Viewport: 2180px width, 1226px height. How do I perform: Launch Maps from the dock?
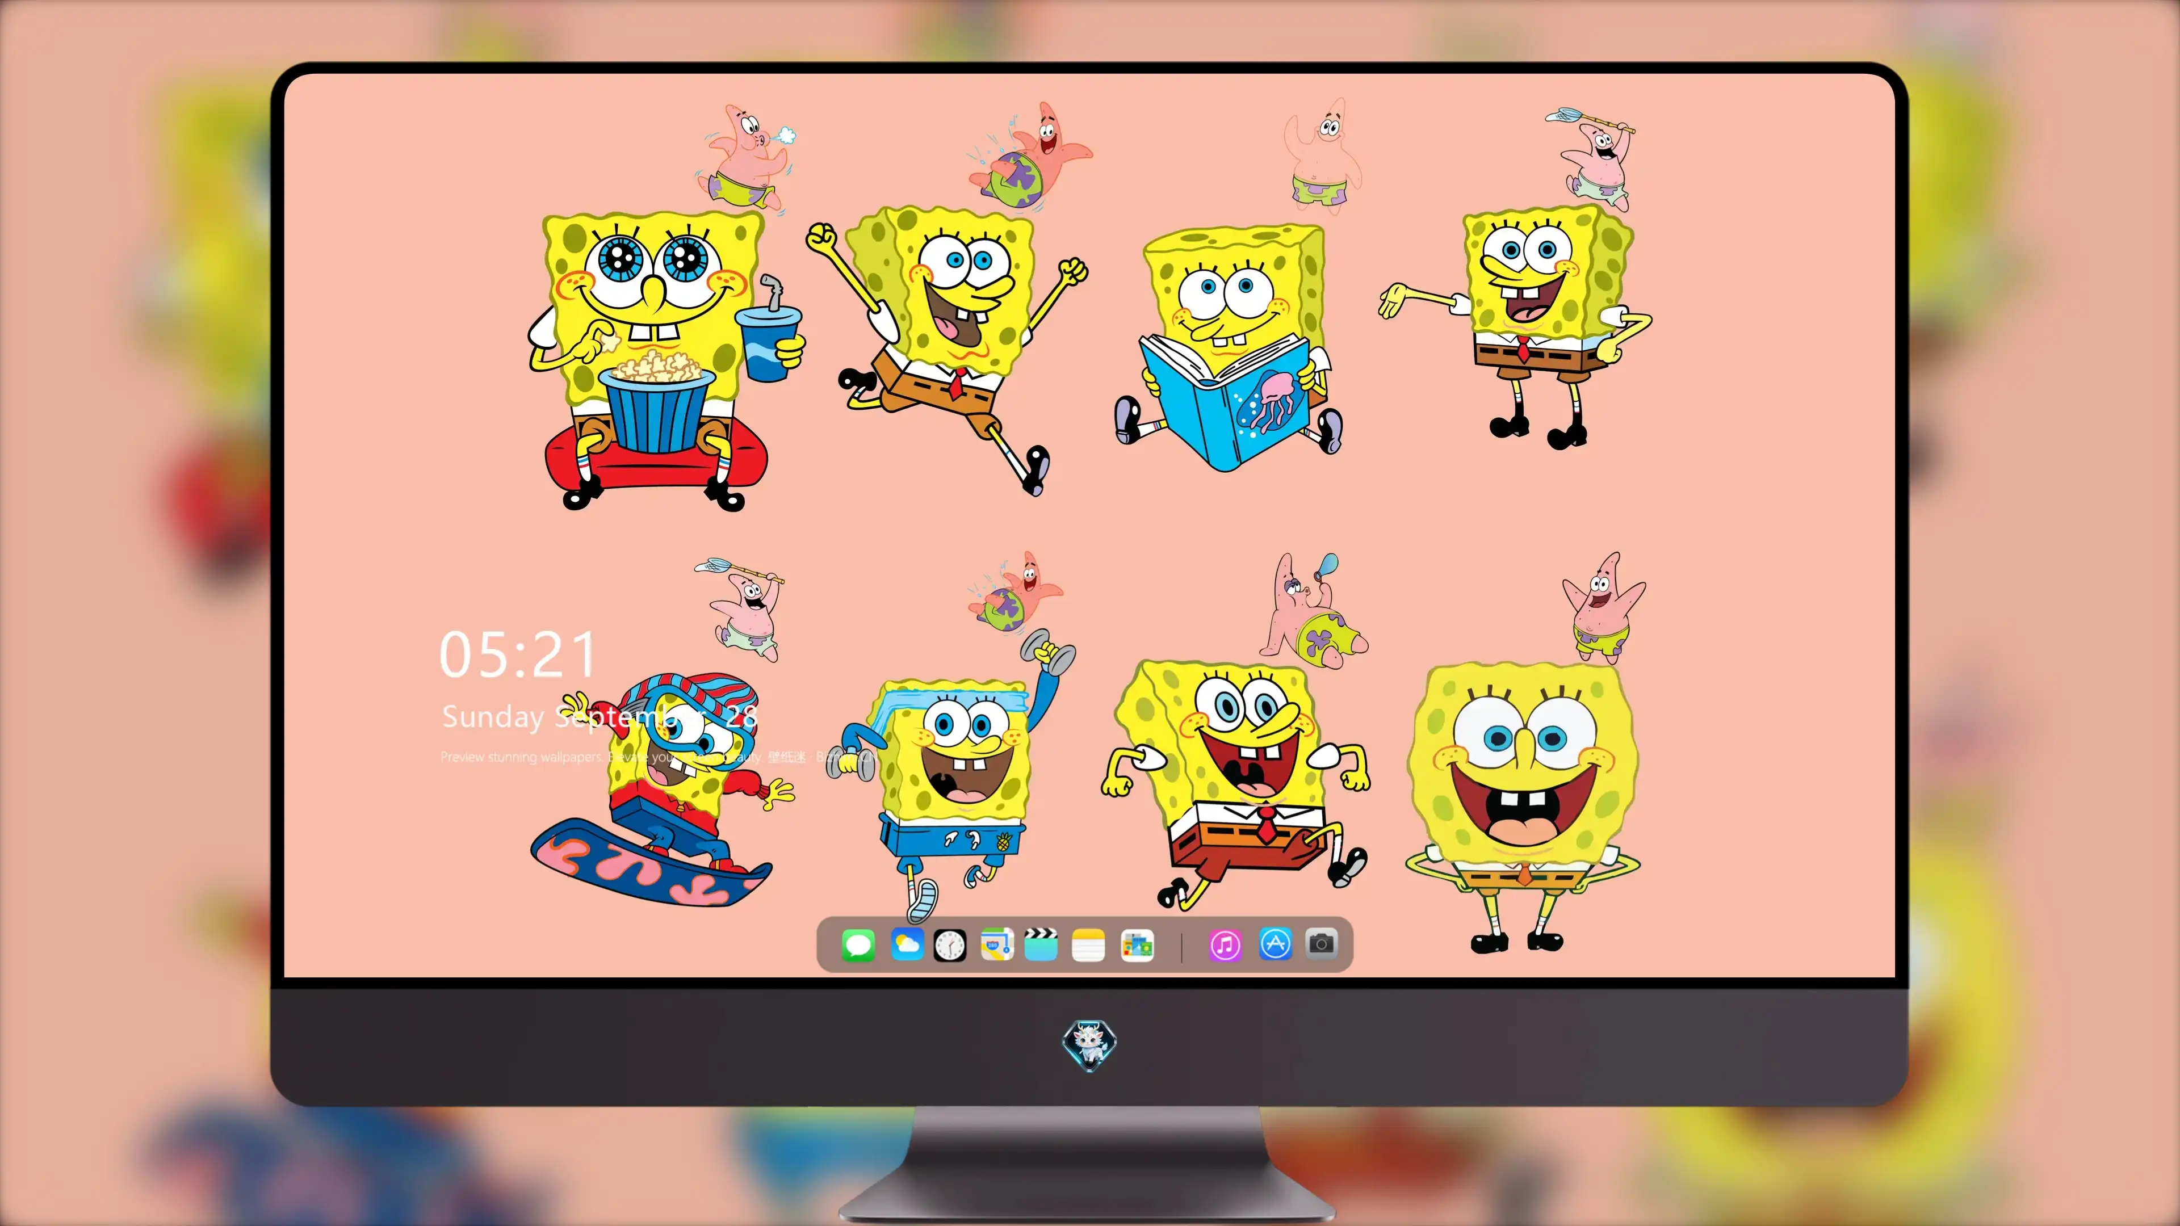(x=997, y=944)
